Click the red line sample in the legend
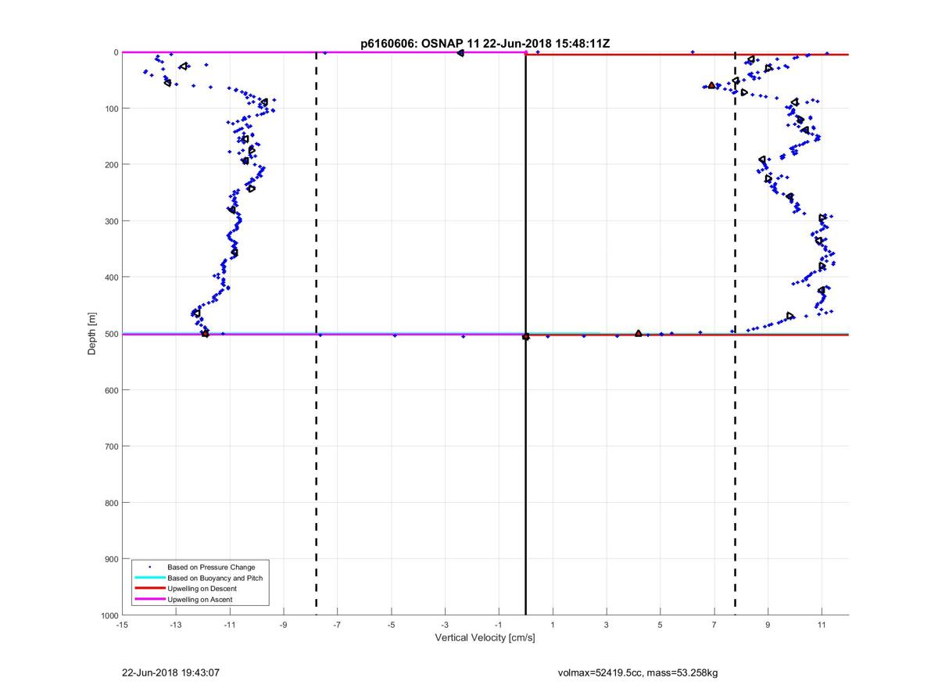Screen dimensions: 938x692 pos(150,589)
